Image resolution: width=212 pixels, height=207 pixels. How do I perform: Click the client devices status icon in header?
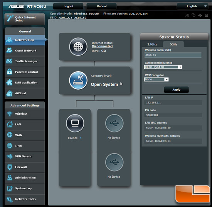(193, 15)
